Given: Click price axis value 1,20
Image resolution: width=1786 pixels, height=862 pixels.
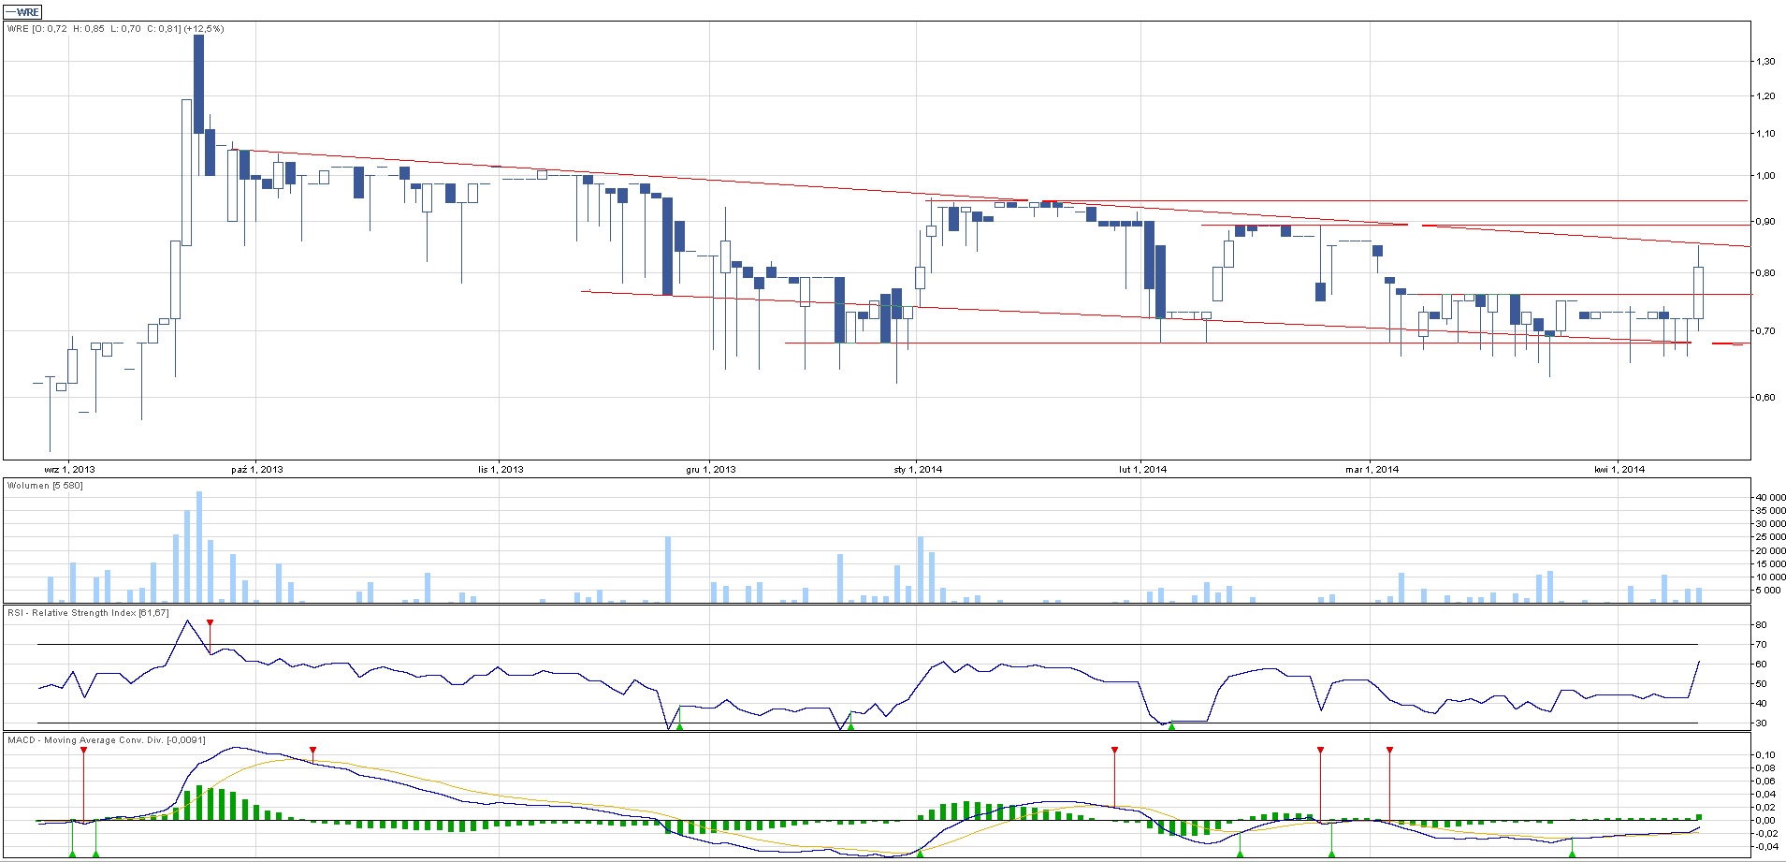Looking at the screenshot, I should (x=1765, y=96).
